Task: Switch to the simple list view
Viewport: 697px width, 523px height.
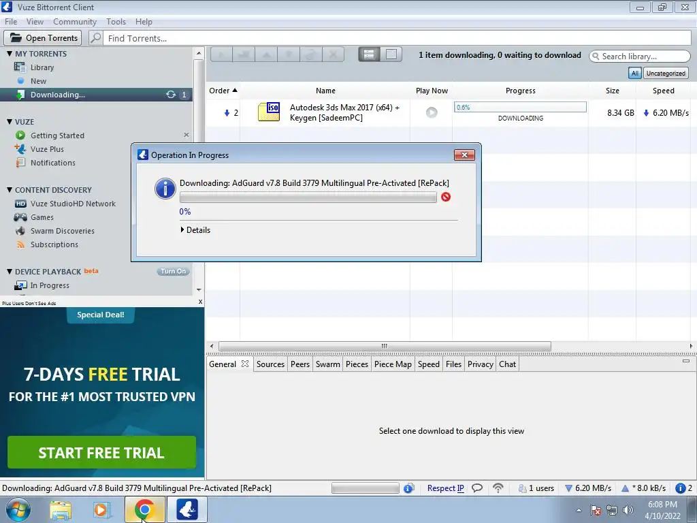Action: click(391, 54)
